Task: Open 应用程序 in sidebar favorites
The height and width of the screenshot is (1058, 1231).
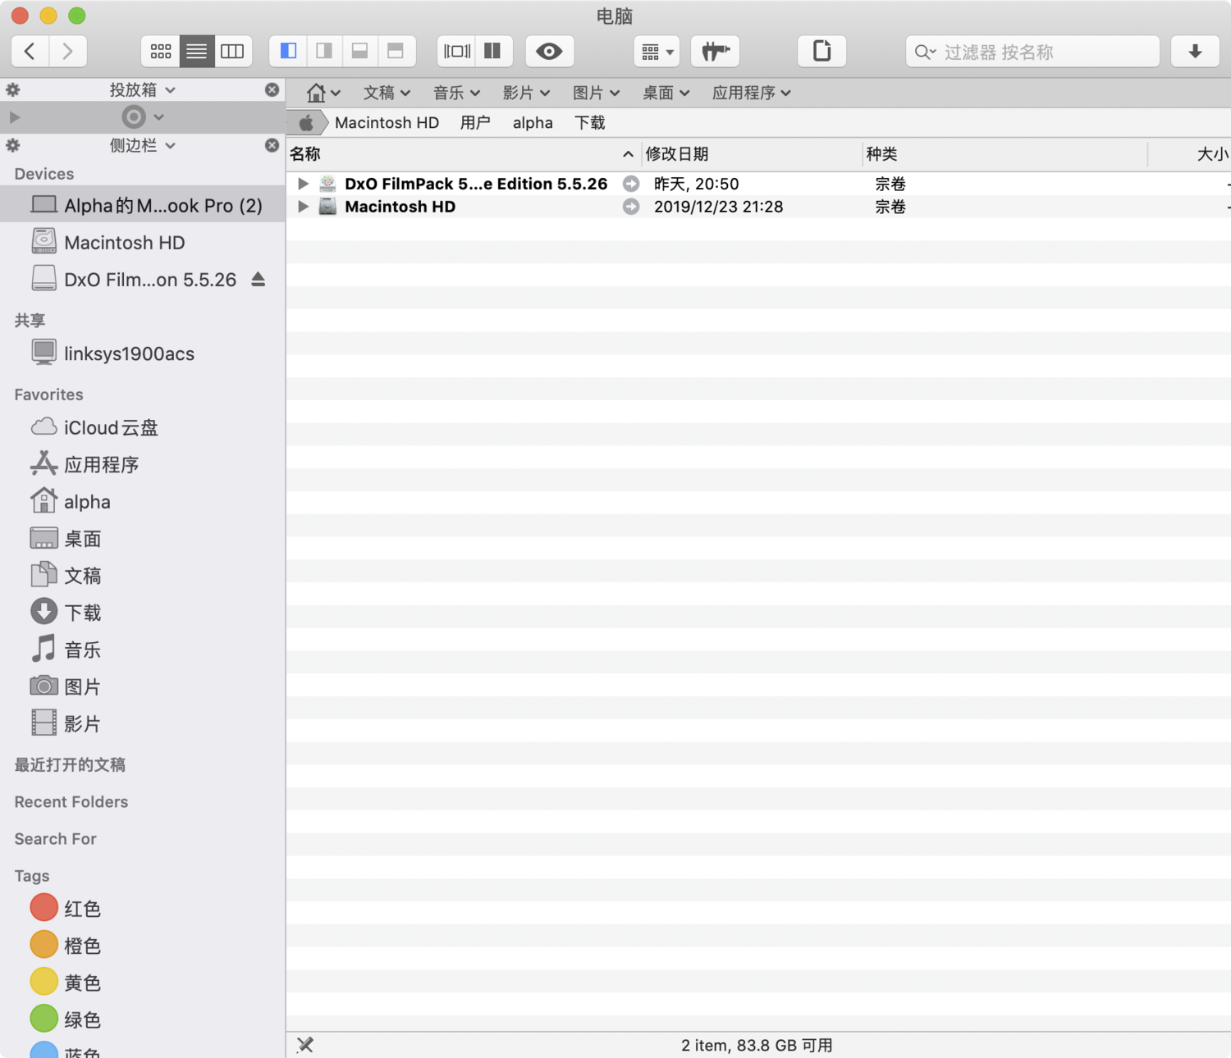Action: pyautogui.click(x=143, y=465)
